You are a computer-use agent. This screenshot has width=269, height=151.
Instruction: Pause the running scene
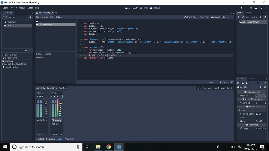click(246, 8)
